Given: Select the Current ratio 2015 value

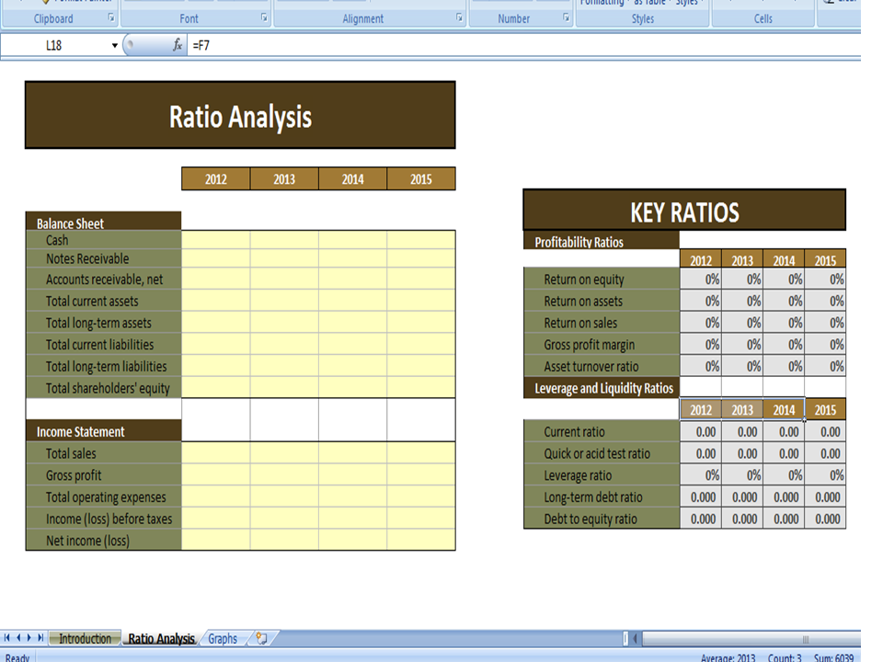Looking at the screenshot, I should pos(825,432).
